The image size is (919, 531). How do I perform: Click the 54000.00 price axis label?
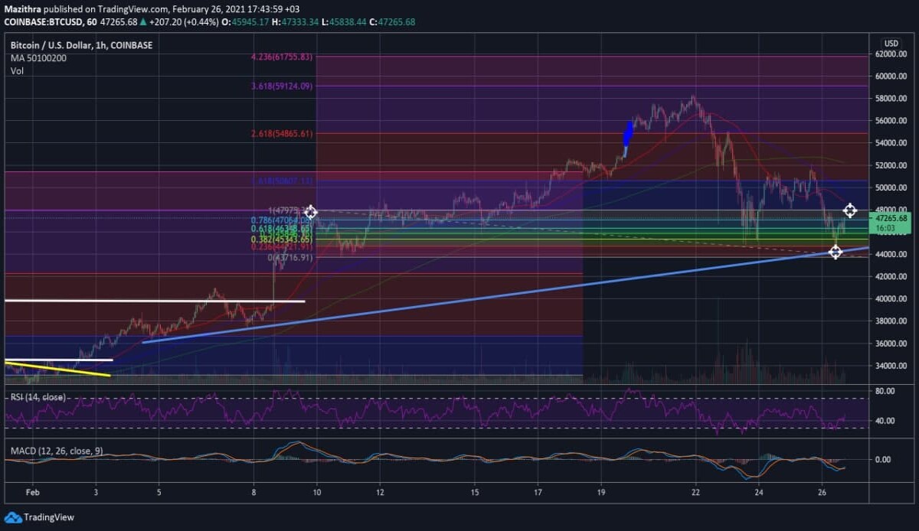pos(893,143)
